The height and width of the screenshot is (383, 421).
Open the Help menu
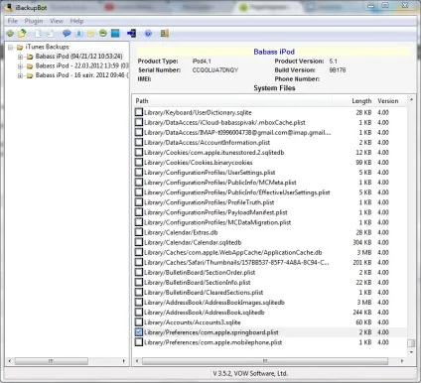[x=76, y=21]
